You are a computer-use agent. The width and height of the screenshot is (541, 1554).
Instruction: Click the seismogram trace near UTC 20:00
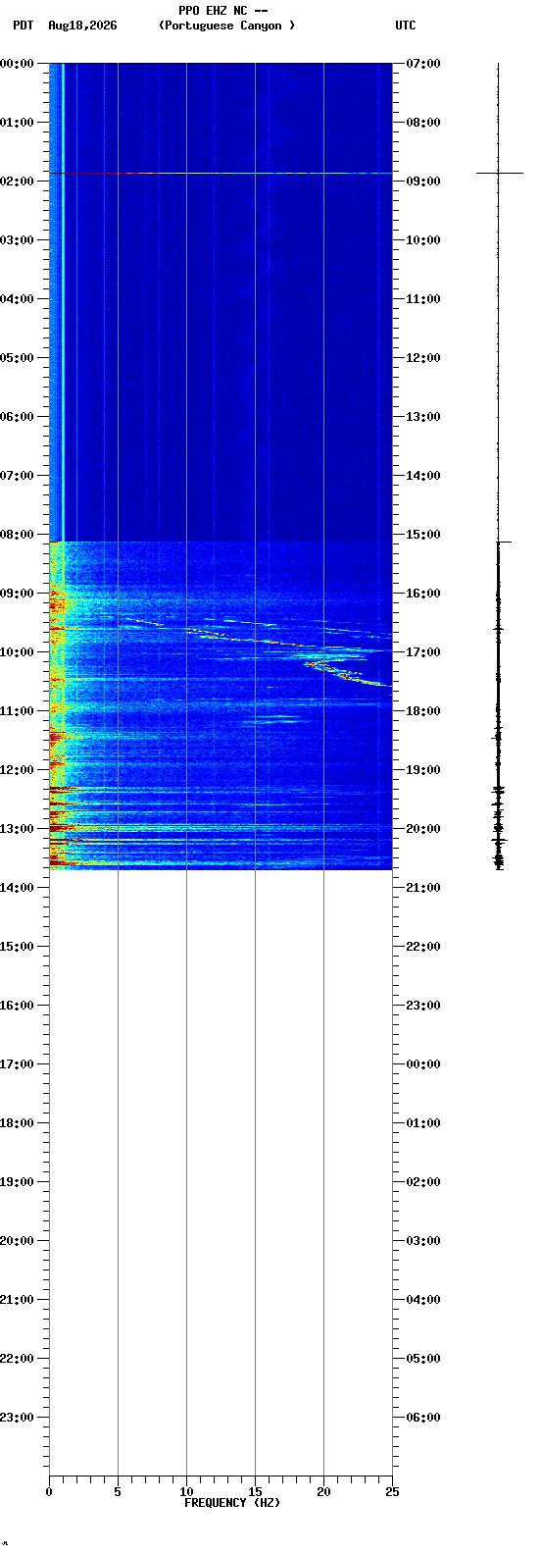tap(498, 829)
